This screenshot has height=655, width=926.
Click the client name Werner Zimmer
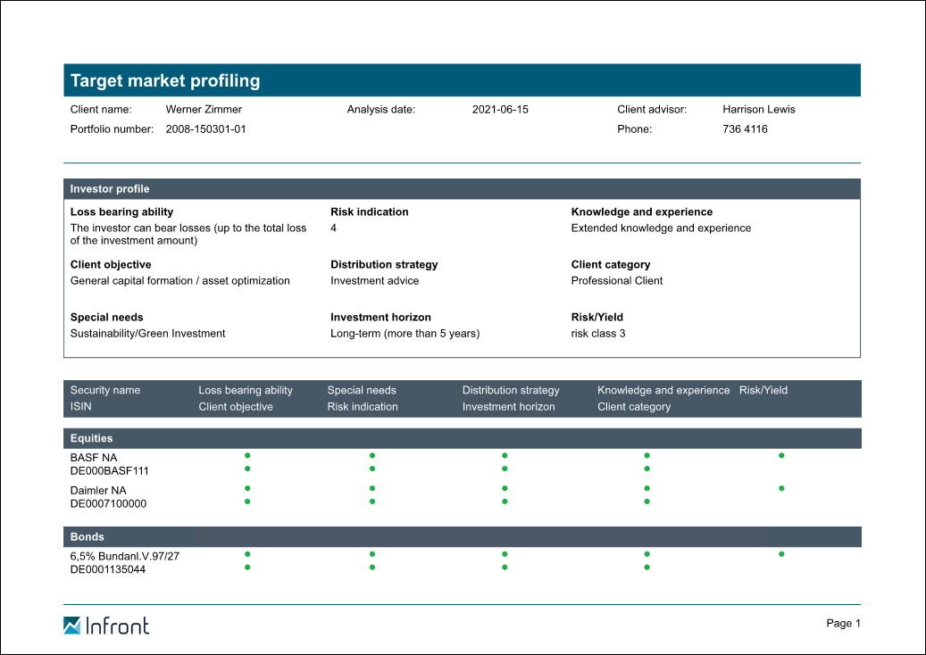click(204, 110)
